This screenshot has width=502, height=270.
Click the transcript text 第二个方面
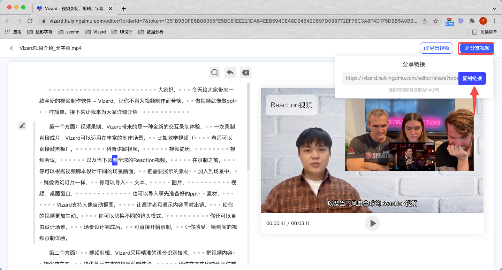tap(63, 253)
